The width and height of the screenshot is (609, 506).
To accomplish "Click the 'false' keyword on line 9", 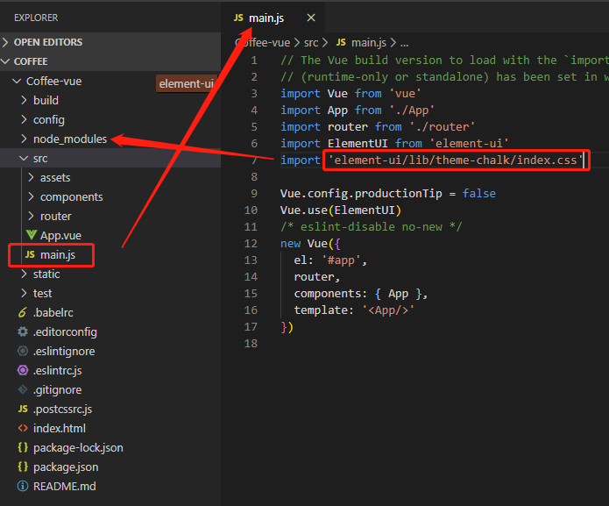I will (479, 194).
